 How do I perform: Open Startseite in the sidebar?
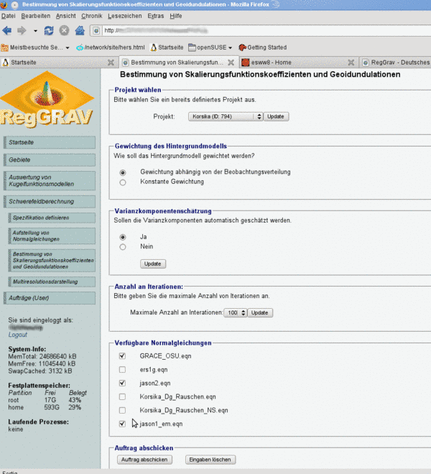tap(50, 142)
